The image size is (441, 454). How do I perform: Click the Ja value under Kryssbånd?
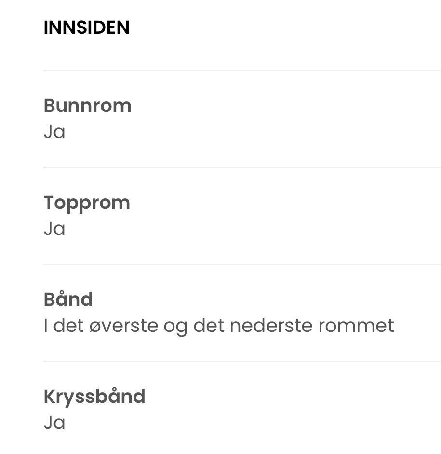(x=54, y=423)
